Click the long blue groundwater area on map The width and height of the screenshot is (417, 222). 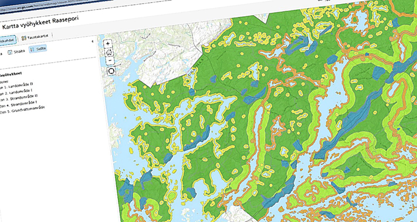click(349, 122)
